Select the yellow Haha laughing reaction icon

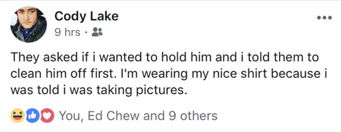coord(18,116)
